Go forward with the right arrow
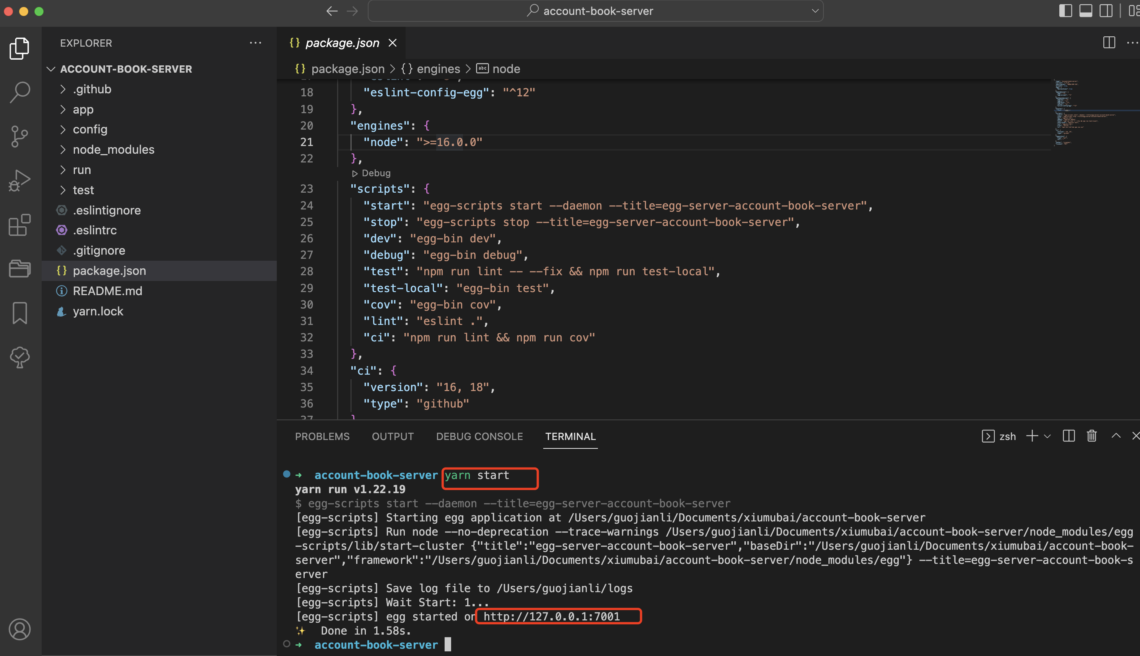 (x=352, y=11)
